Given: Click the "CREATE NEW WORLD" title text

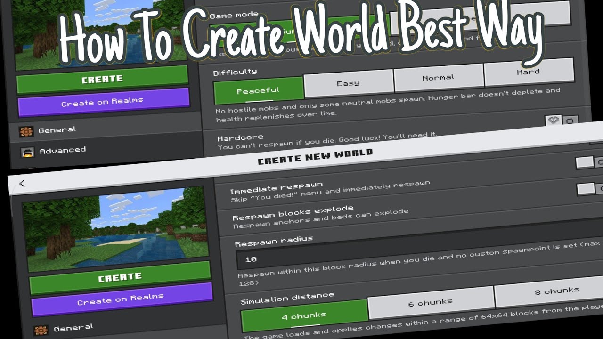Looking at the screenshot, I should [315, 157].
